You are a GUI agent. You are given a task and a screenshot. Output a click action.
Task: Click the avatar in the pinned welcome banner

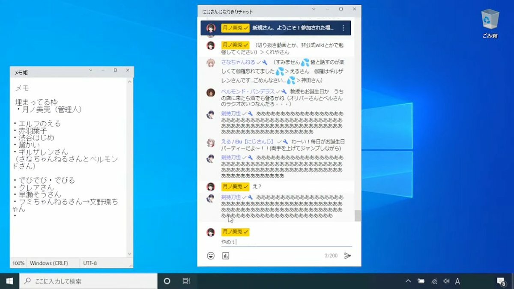pyautogui.click(x=211, y=28)
